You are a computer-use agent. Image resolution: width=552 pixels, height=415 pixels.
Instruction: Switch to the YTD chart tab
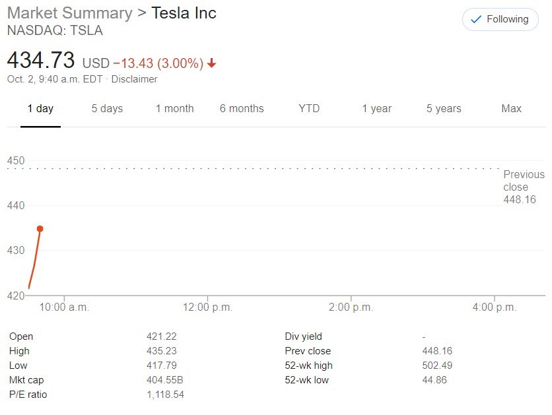(x=308, y=108)
